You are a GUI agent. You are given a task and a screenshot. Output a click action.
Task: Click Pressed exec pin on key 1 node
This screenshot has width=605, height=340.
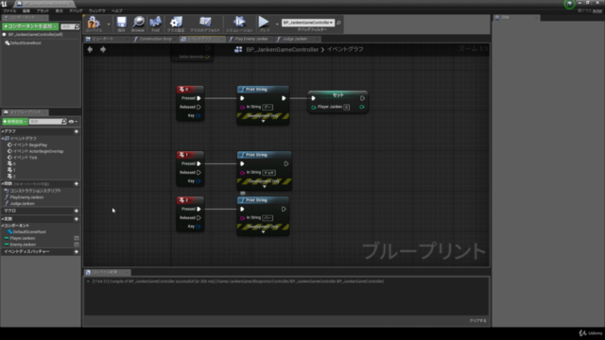[199, 163]
